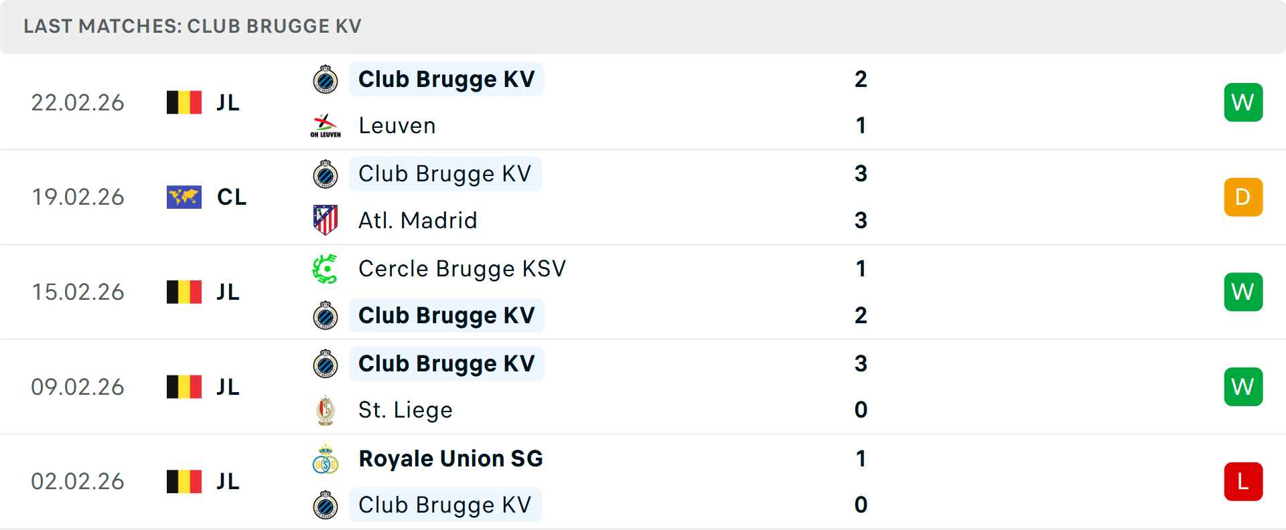Open the Club Brugge KV team page link
Image resolution: width=1286 pixels, height=530 pixels.
(447, 78)
